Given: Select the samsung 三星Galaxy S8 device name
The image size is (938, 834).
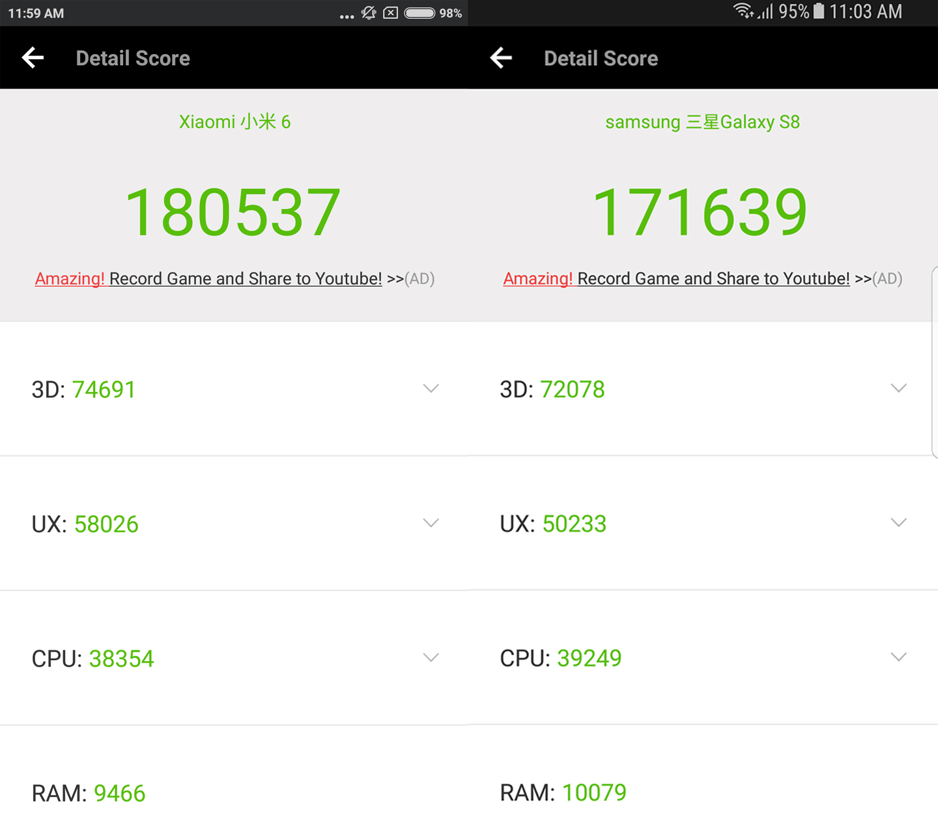Looking at the screenshot, I should [702, 122].
